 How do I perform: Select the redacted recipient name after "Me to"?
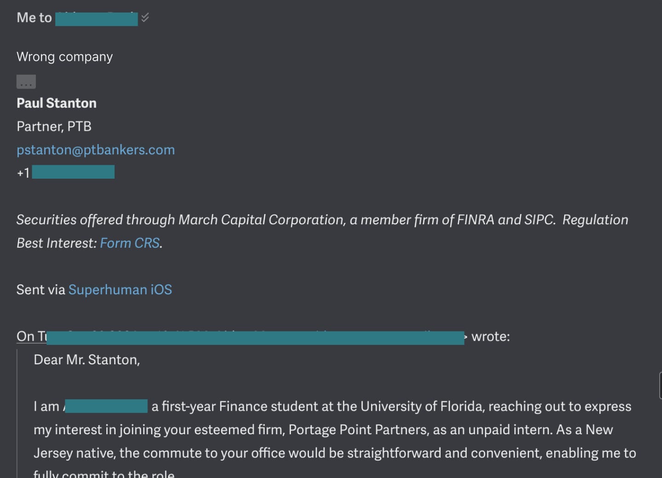[x=96, y=19]
